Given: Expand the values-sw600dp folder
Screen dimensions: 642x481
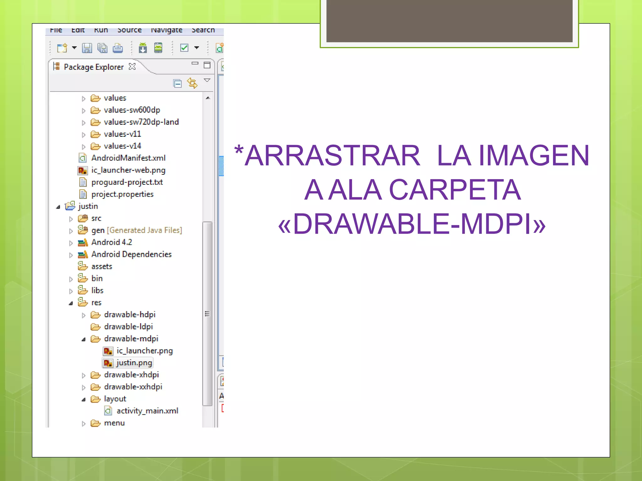Looking at the screenshot, I should (x=83, y=111).
